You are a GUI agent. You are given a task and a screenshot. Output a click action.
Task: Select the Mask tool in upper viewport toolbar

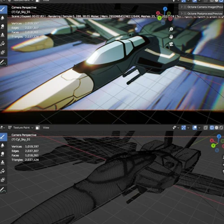pos(3,52)
